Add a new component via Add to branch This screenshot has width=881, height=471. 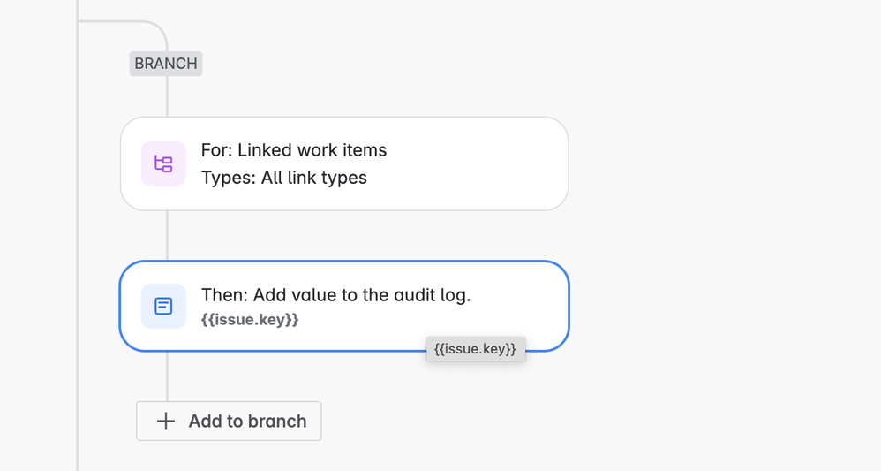point(229,421)
